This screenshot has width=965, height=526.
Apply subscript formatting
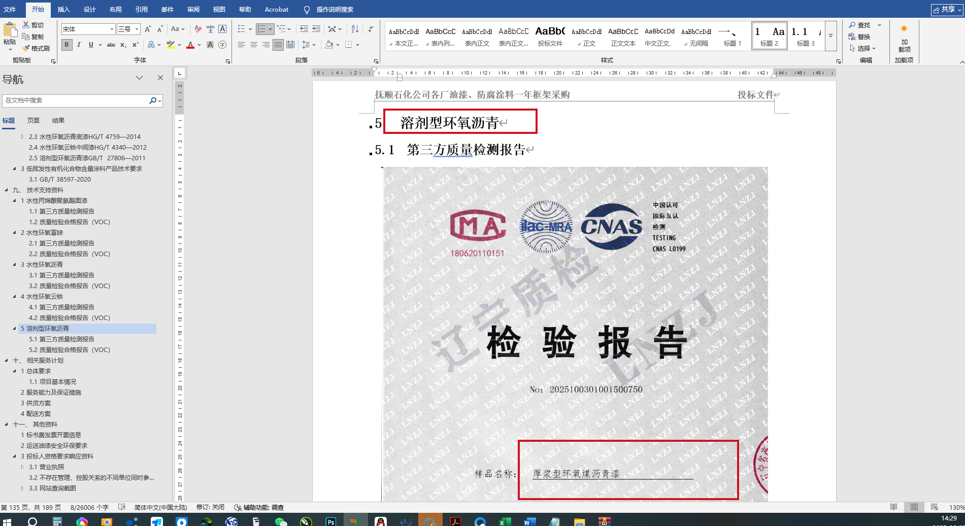coord(123,45)
